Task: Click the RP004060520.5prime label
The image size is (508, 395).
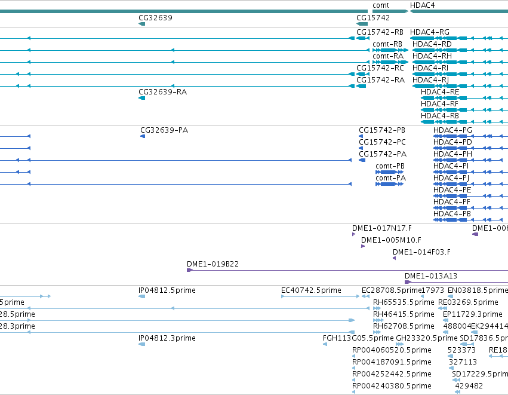Action: pos(392,350)
